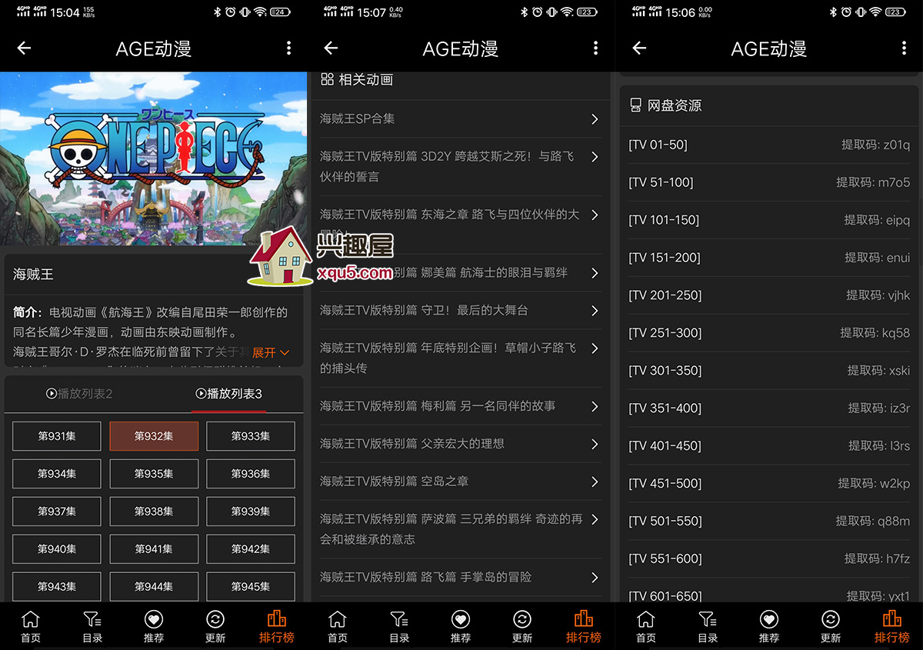Play highlighted episode 第932集
923x650 pixels.
coord(154,436)
